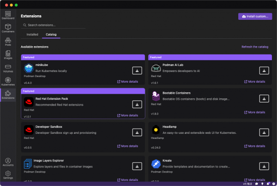
Task: Install the Podman AI Lab extension
Action: 264,70
